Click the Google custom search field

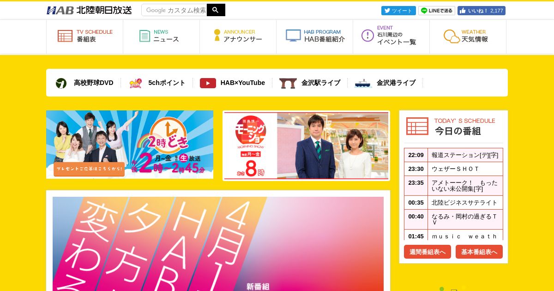click(x=174, y=10)
